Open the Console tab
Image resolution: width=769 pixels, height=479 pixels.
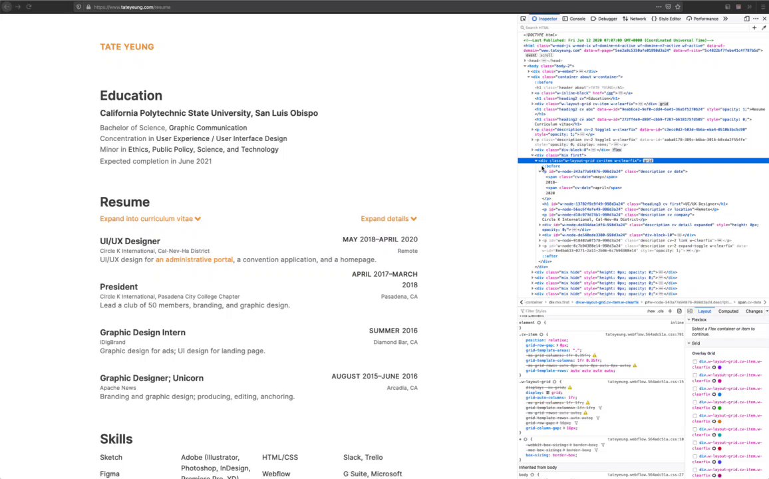pyautogui.click(x=574, y=19)
